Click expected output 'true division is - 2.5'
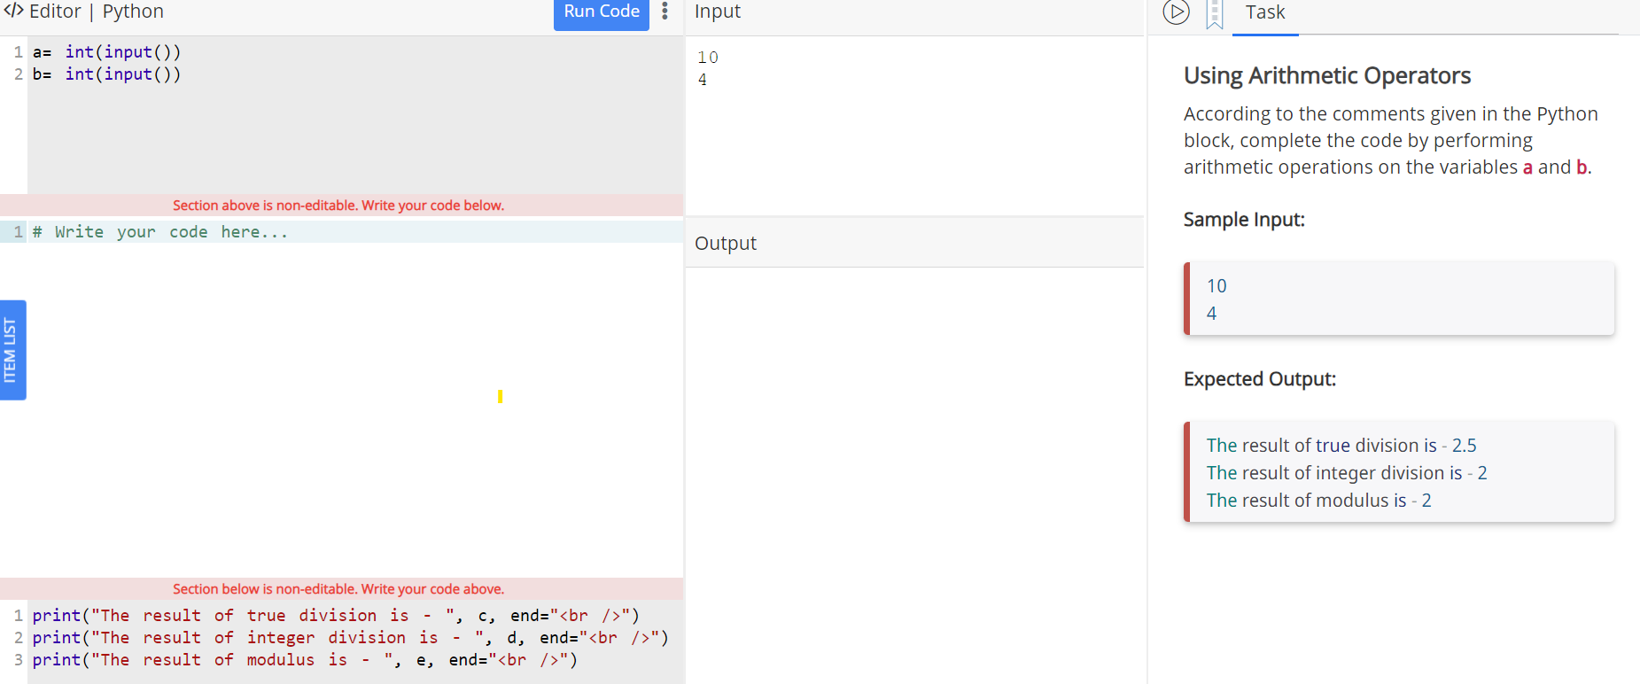Screen dimensions: 1640x684 (1341, 446)
